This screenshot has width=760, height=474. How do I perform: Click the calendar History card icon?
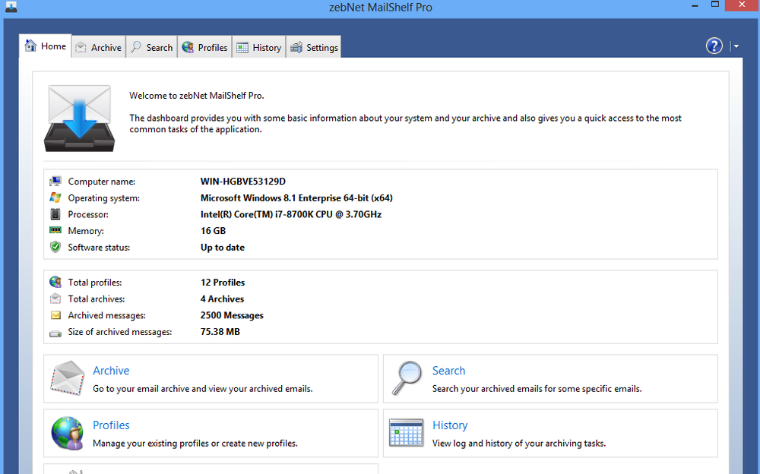(406, 432)
